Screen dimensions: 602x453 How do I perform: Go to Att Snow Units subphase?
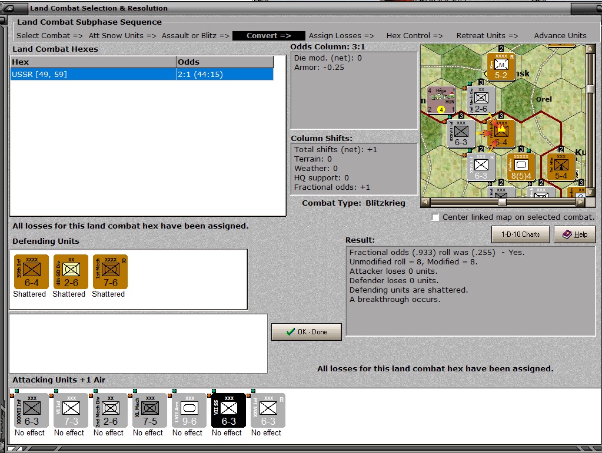(x=122, y=36)
